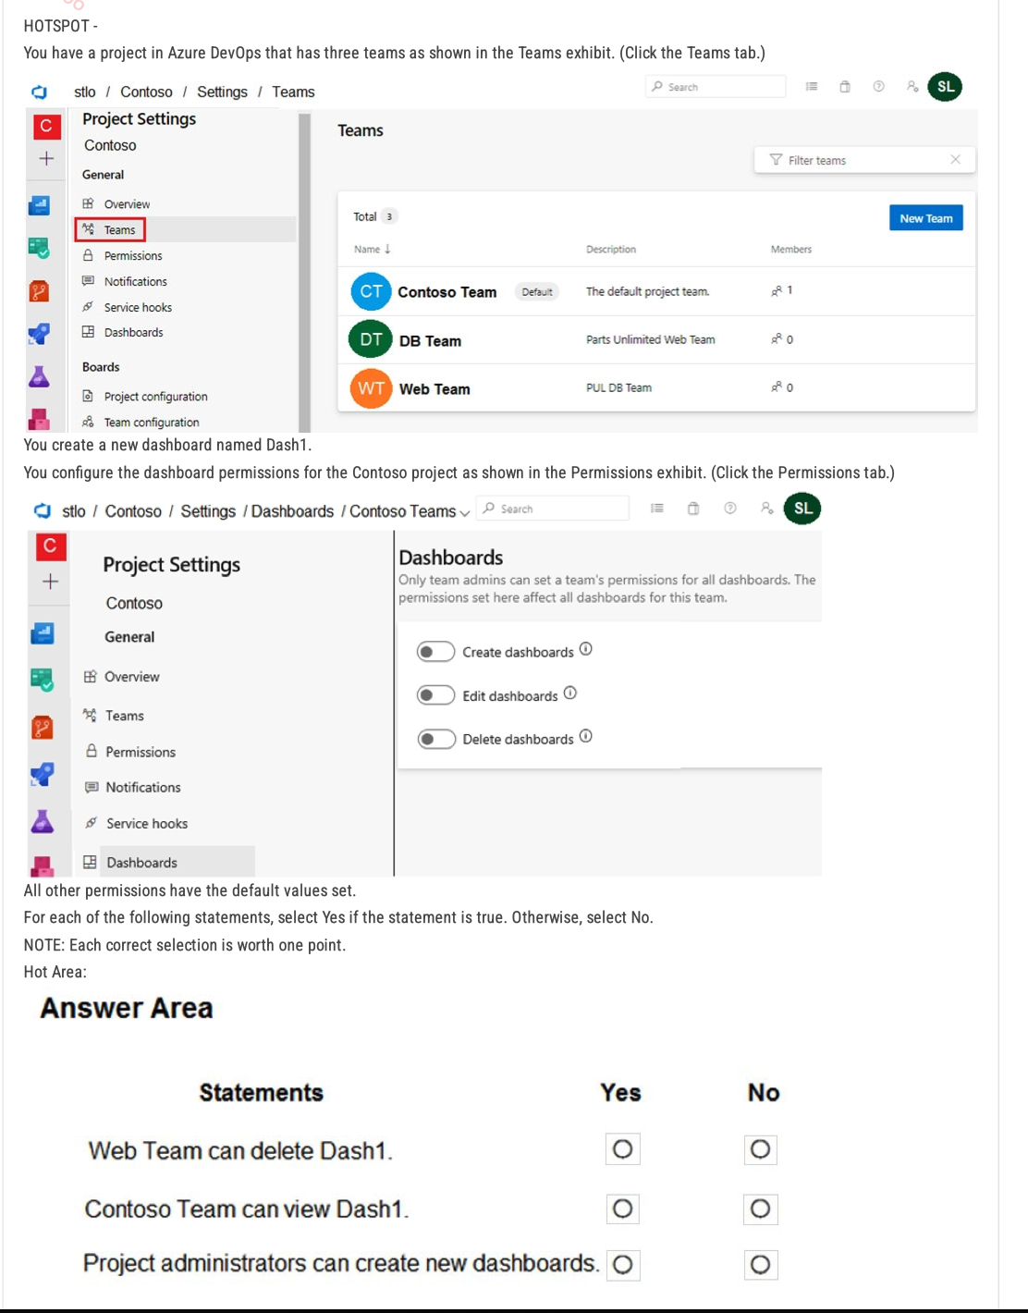1028x1313 pixels.
Task: Click the Azure DevOps logo in top breadcrumb
Action: pyautogui.click(x=39, y=92)
